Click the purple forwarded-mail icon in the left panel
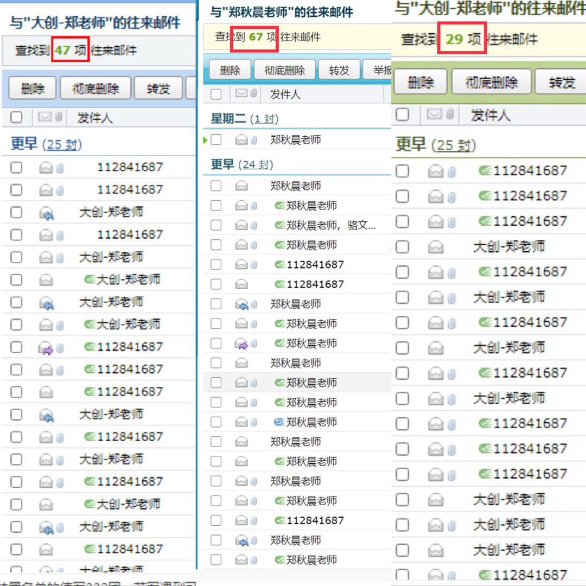Image resolution: width=586 pixels, height=586 pixels. point(47,348)
